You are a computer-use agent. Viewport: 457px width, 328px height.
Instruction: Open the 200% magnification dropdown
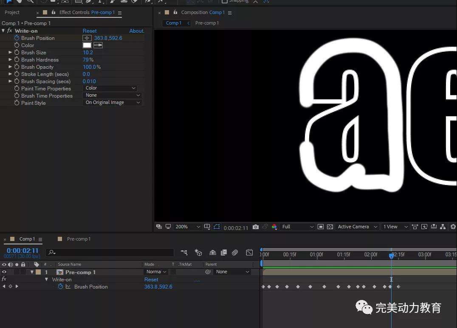(188, 227)
